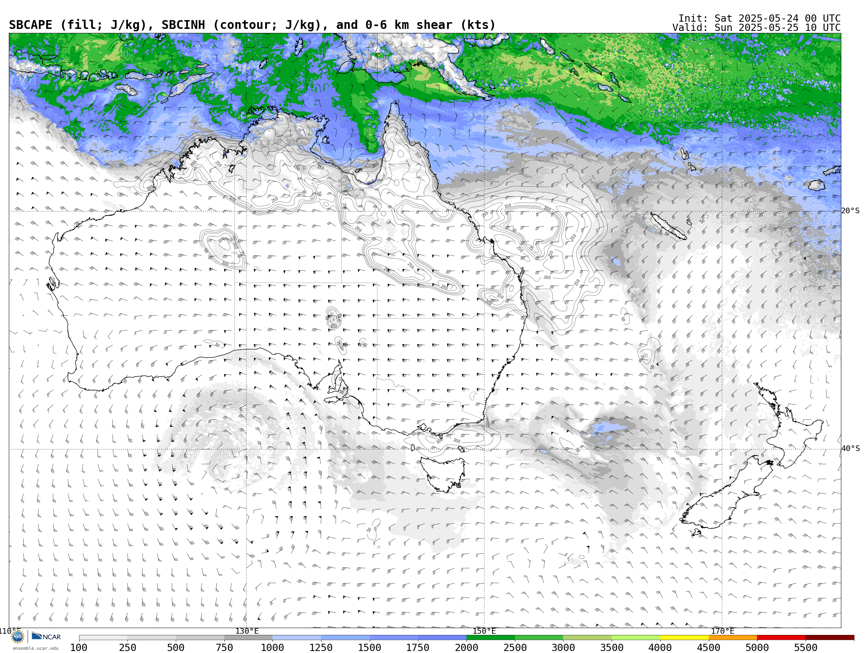Click the 500 colorbar tick label
The height and width of the screenshot is (653, 867).
[x=176, y=647]
